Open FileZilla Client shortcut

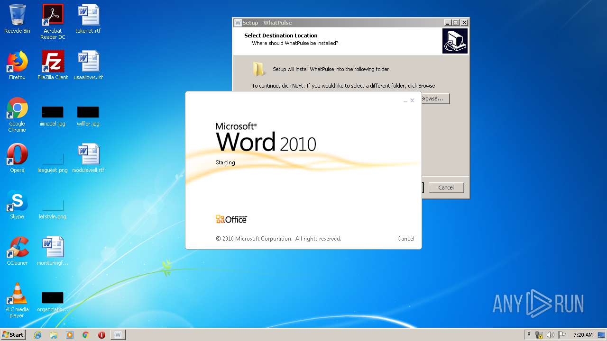(53, 65)
